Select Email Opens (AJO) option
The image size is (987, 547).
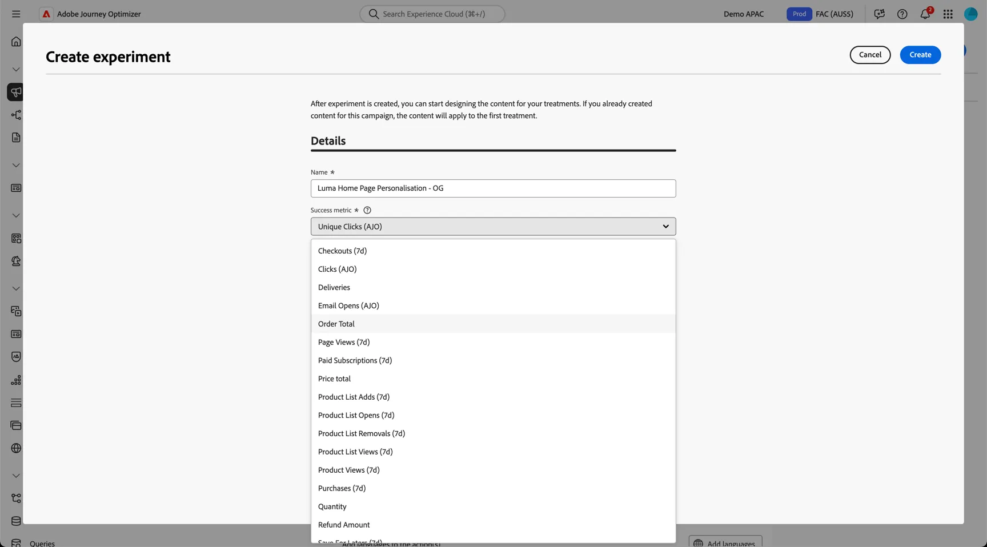[493, 305]
